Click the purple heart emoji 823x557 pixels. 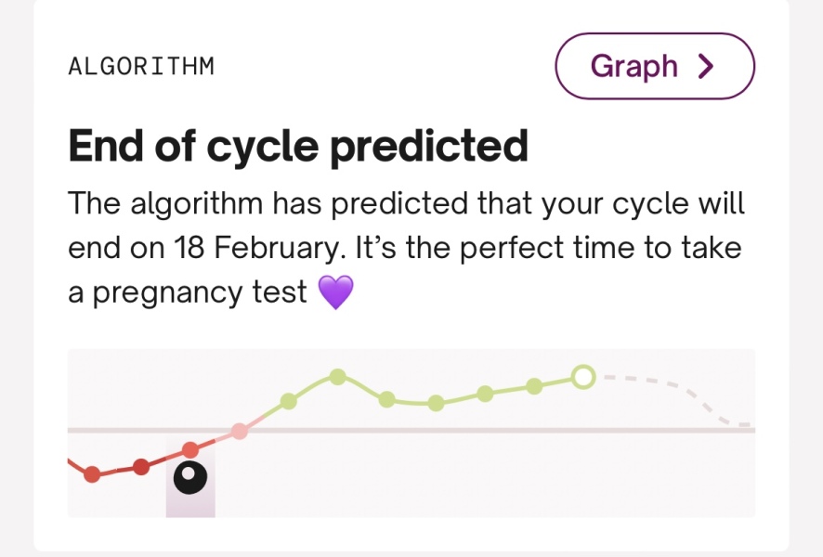(336, 293)
